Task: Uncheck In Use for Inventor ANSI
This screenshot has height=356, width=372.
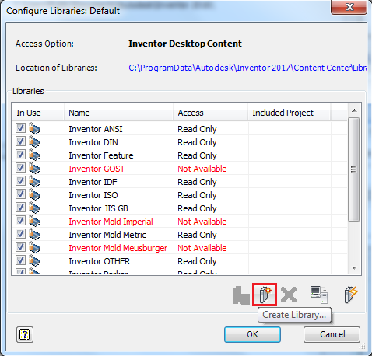Action: pos(20,127)
